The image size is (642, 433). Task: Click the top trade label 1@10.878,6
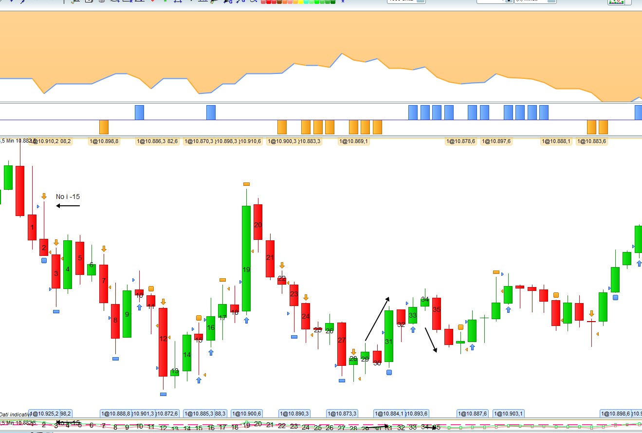[x=461, y=141]
